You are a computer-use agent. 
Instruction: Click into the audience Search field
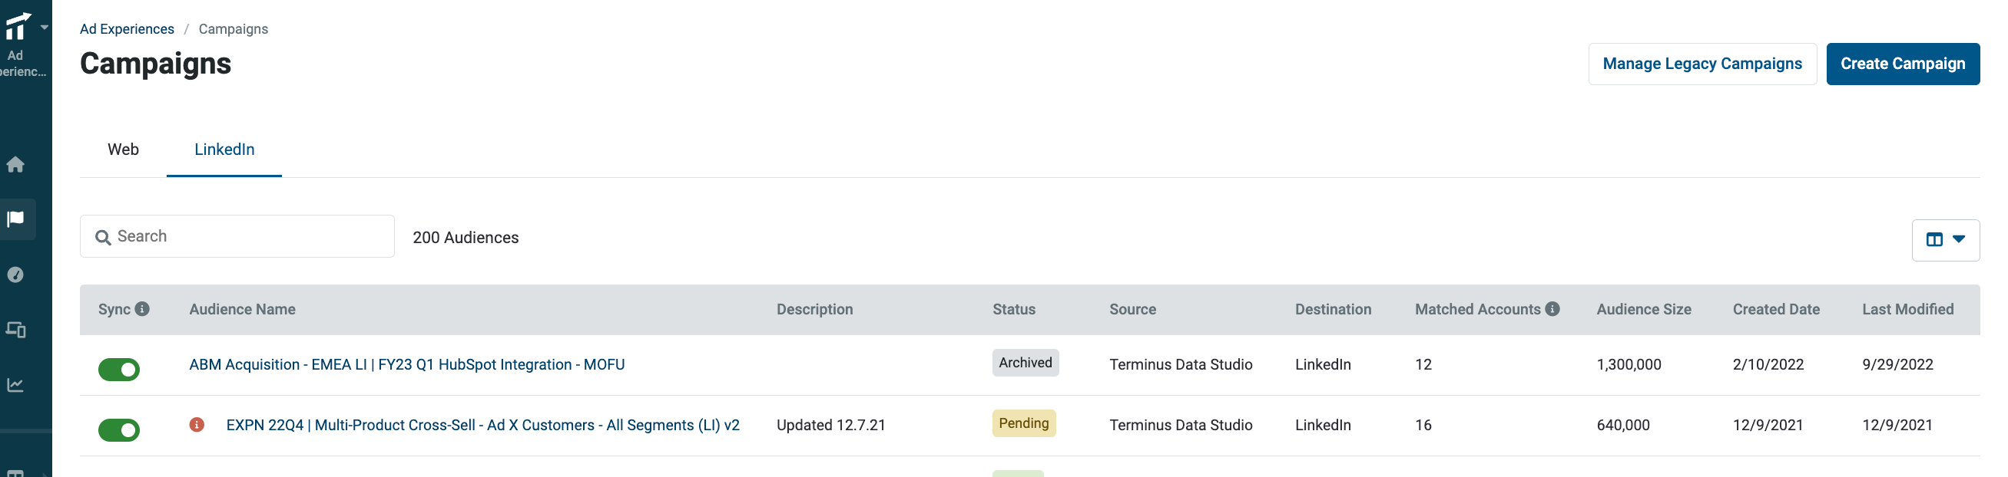(x=237, y=235)
